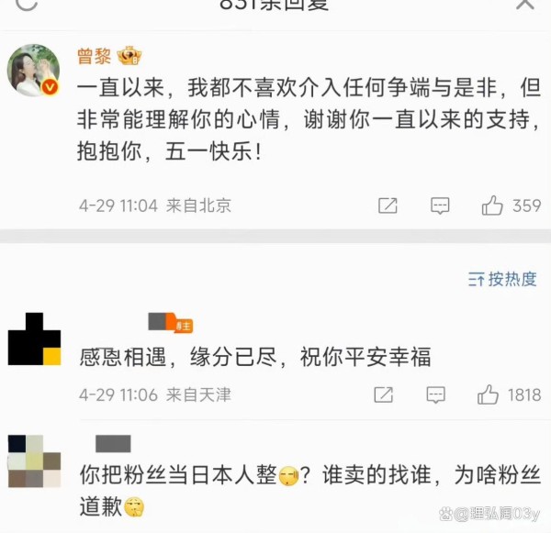Viewport: 551px width, 533px height.
Task: Open the 曾黎 username link
Action: pyautogui.click(x=94, y=56)
